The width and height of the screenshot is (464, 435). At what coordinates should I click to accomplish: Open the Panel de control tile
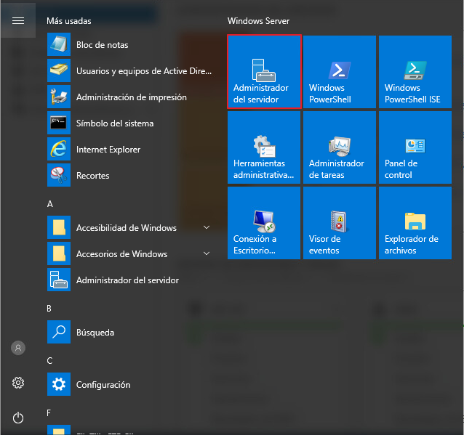tap(415, 147)
